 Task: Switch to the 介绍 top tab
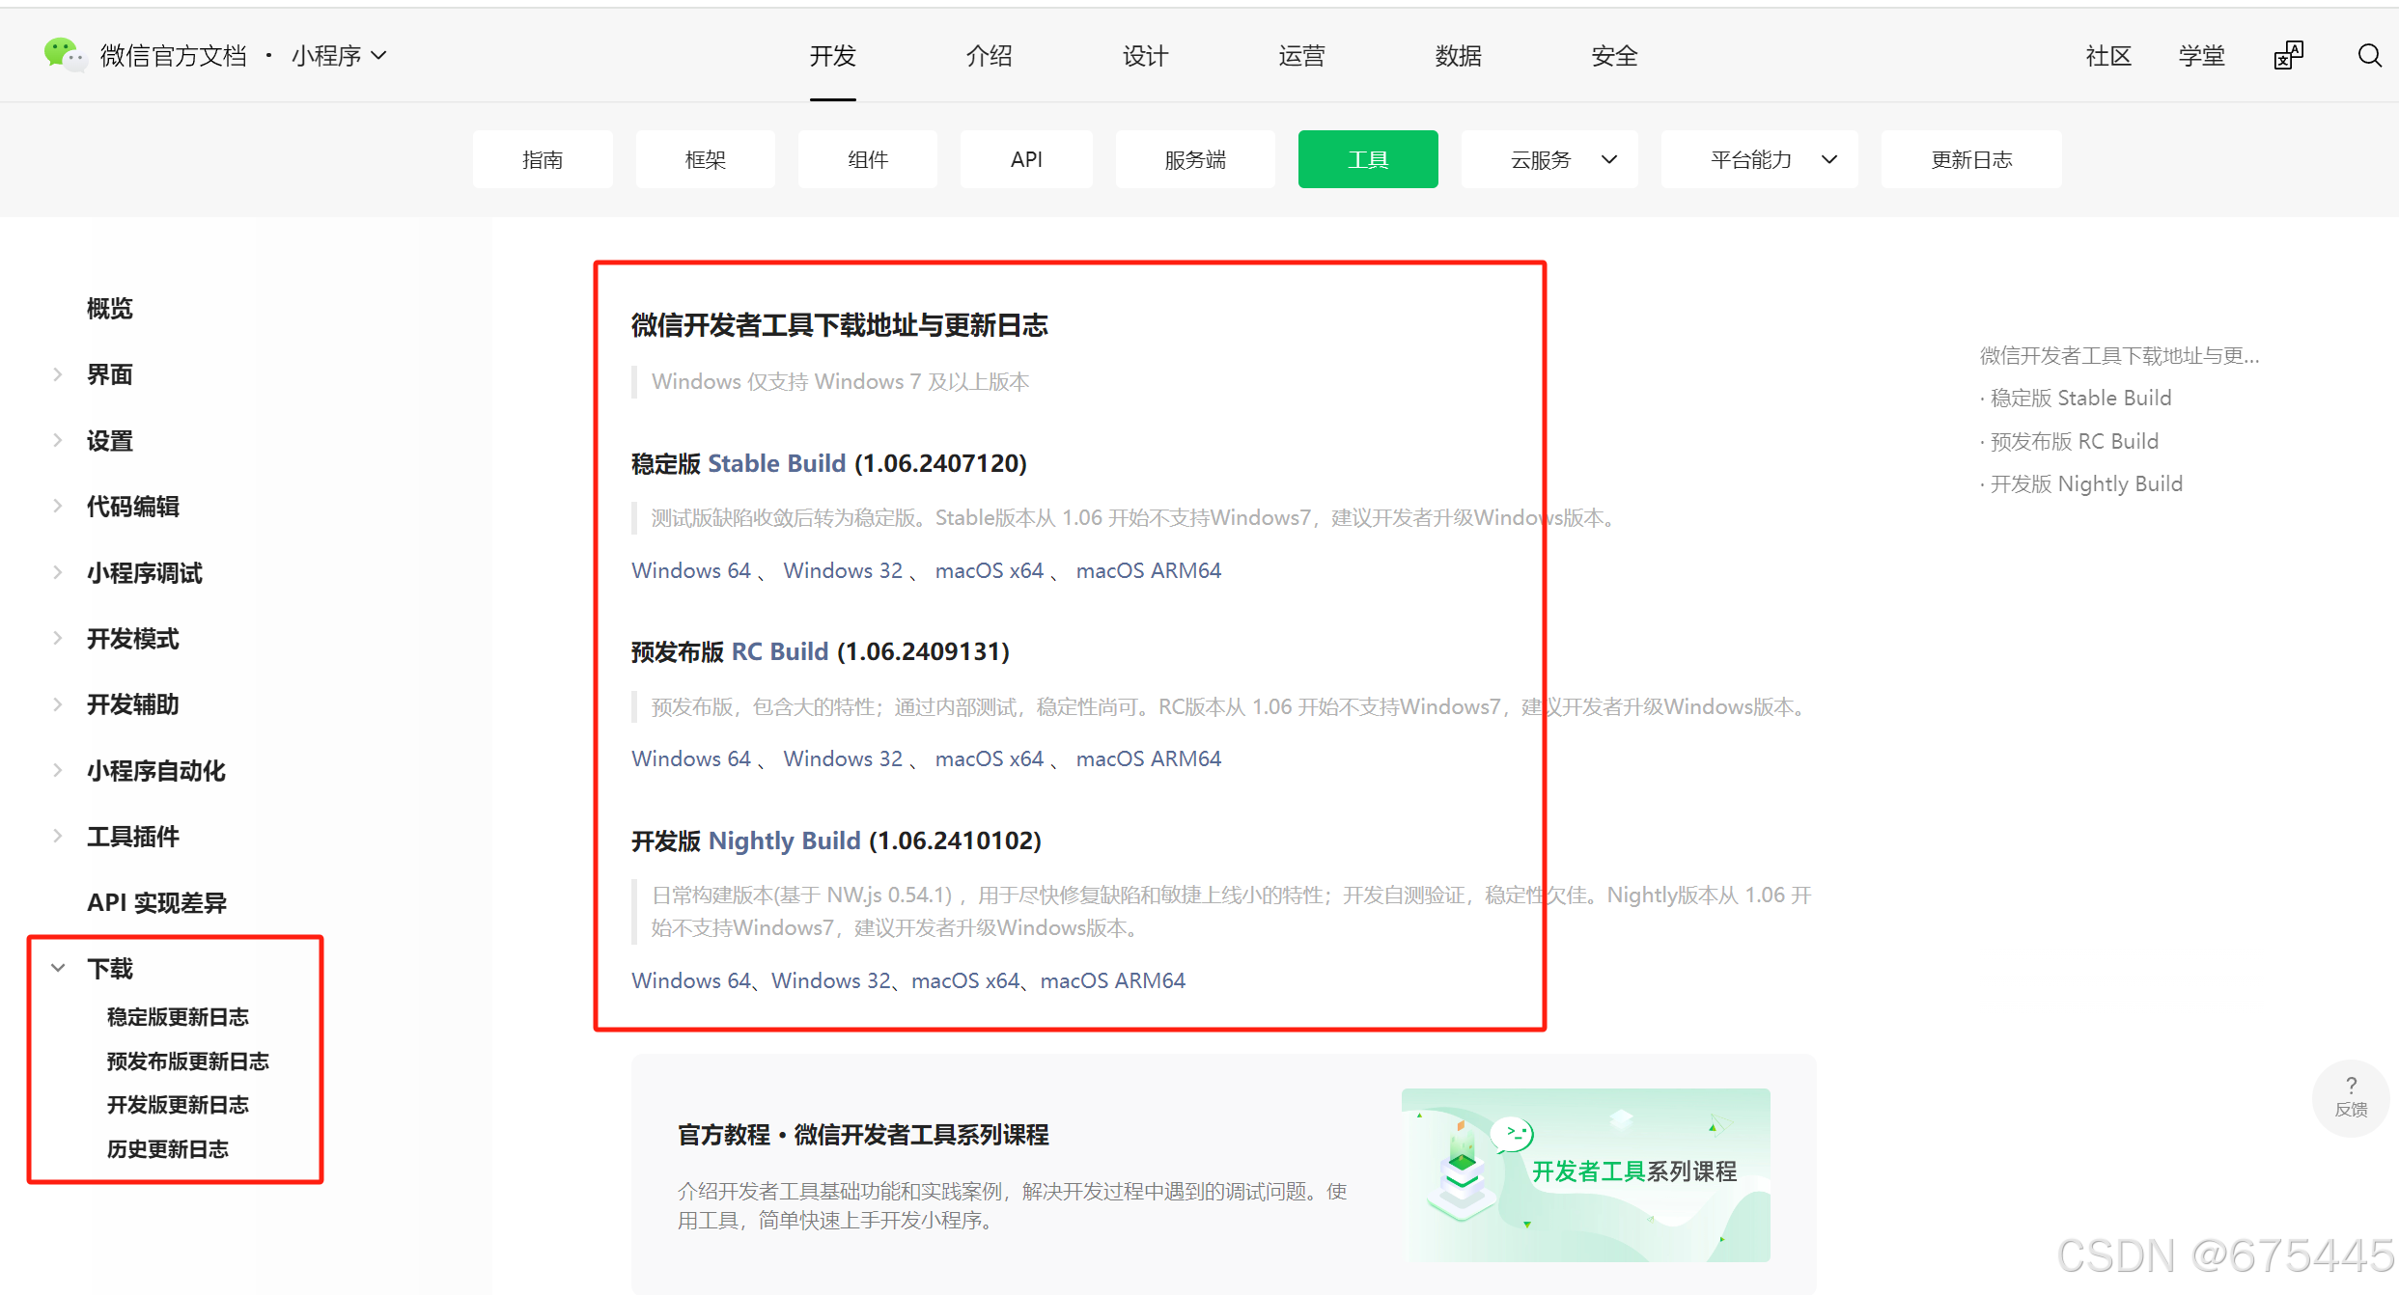tap(989, 56)
